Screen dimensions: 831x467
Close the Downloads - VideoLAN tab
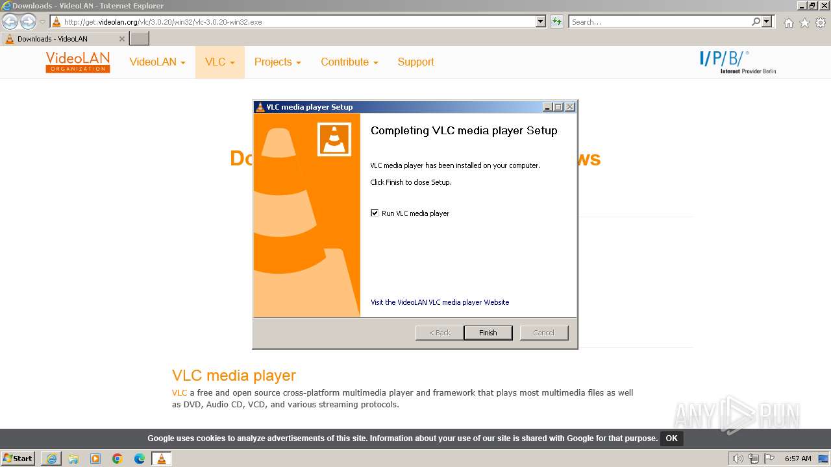point(121,39)
